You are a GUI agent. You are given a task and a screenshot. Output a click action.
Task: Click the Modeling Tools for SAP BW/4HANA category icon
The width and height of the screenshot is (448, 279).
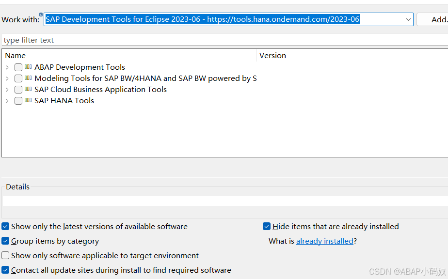tap(28, 78)
